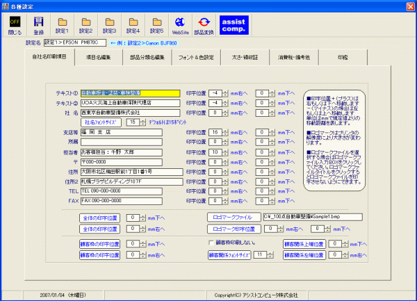Viewport: 417px width, 301px height.
Task: Click the 社名 input field
Action: click(x=131, y=113)
